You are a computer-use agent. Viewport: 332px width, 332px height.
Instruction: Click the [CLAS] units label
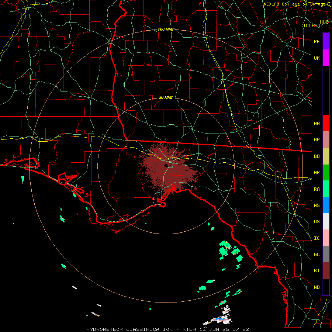(x=312, y=26)
